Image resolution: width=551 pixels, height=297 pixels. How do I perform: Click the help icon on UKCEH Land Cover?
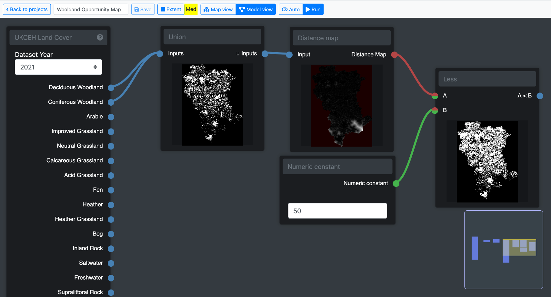(x=100, y=37)
